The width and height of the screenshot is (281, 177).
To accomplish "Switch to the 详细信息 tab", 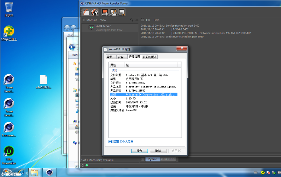I will coord(134,57).
